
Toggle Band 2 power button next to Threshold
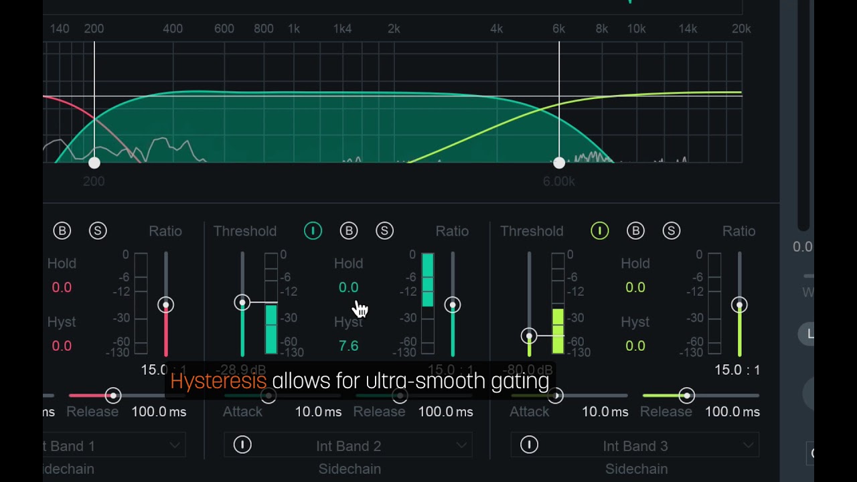[313, 231]
